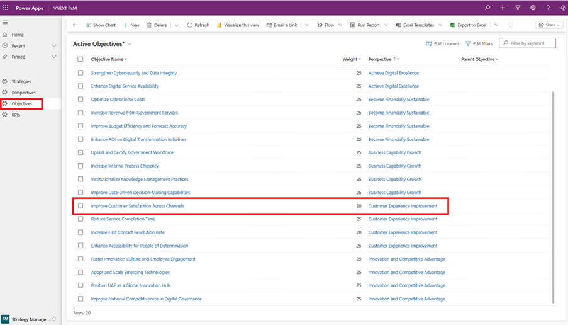Open Home in the sidebar

click(x=18, y=35)
